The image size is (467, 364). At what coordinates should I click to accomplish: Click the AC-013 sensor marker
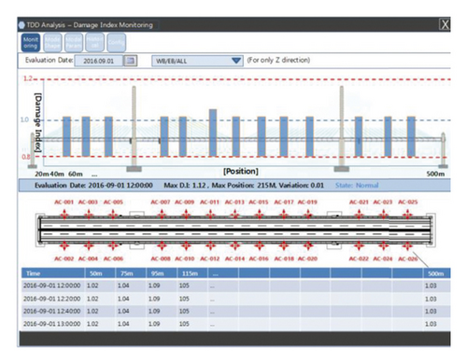[235, 215]
